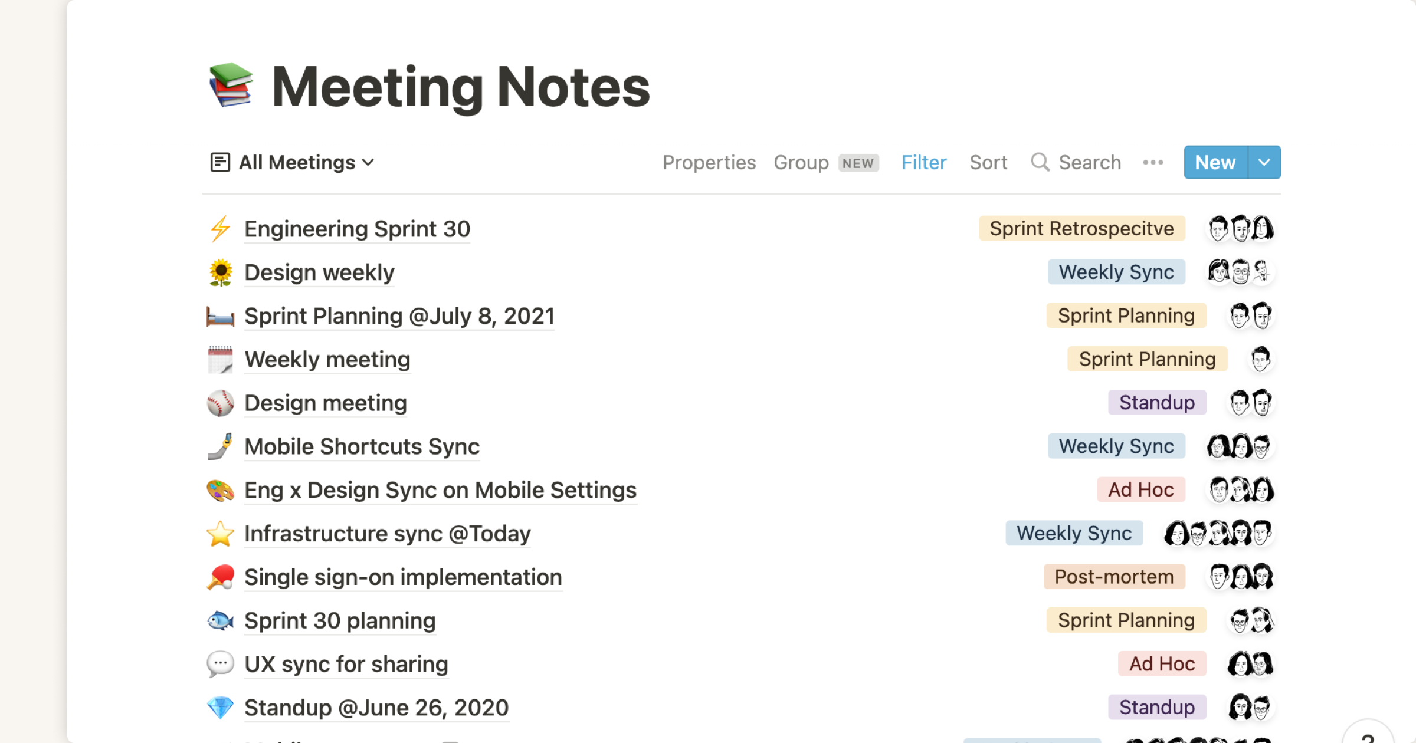
Task: Disable the active Filter
Action: click(x=923, y=162)
